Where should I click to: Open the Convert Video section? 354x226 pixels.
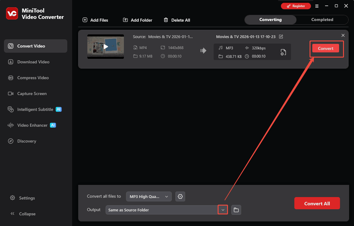click(x=35, y=46)
